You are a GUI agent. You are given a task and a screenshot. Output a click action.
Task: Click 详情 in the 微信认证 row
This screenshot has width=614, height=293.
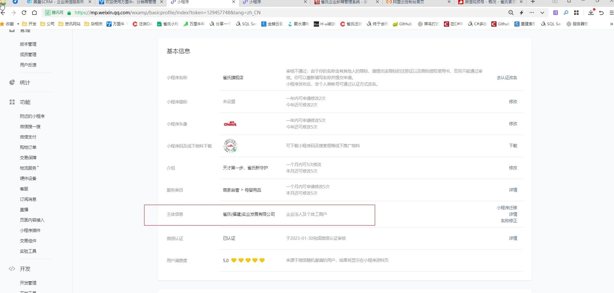coord(513,238)
